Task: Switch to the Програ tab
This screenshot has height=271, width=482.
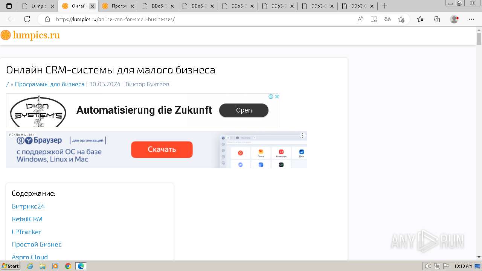Action: pyautogui.click(x=118, y=6)
